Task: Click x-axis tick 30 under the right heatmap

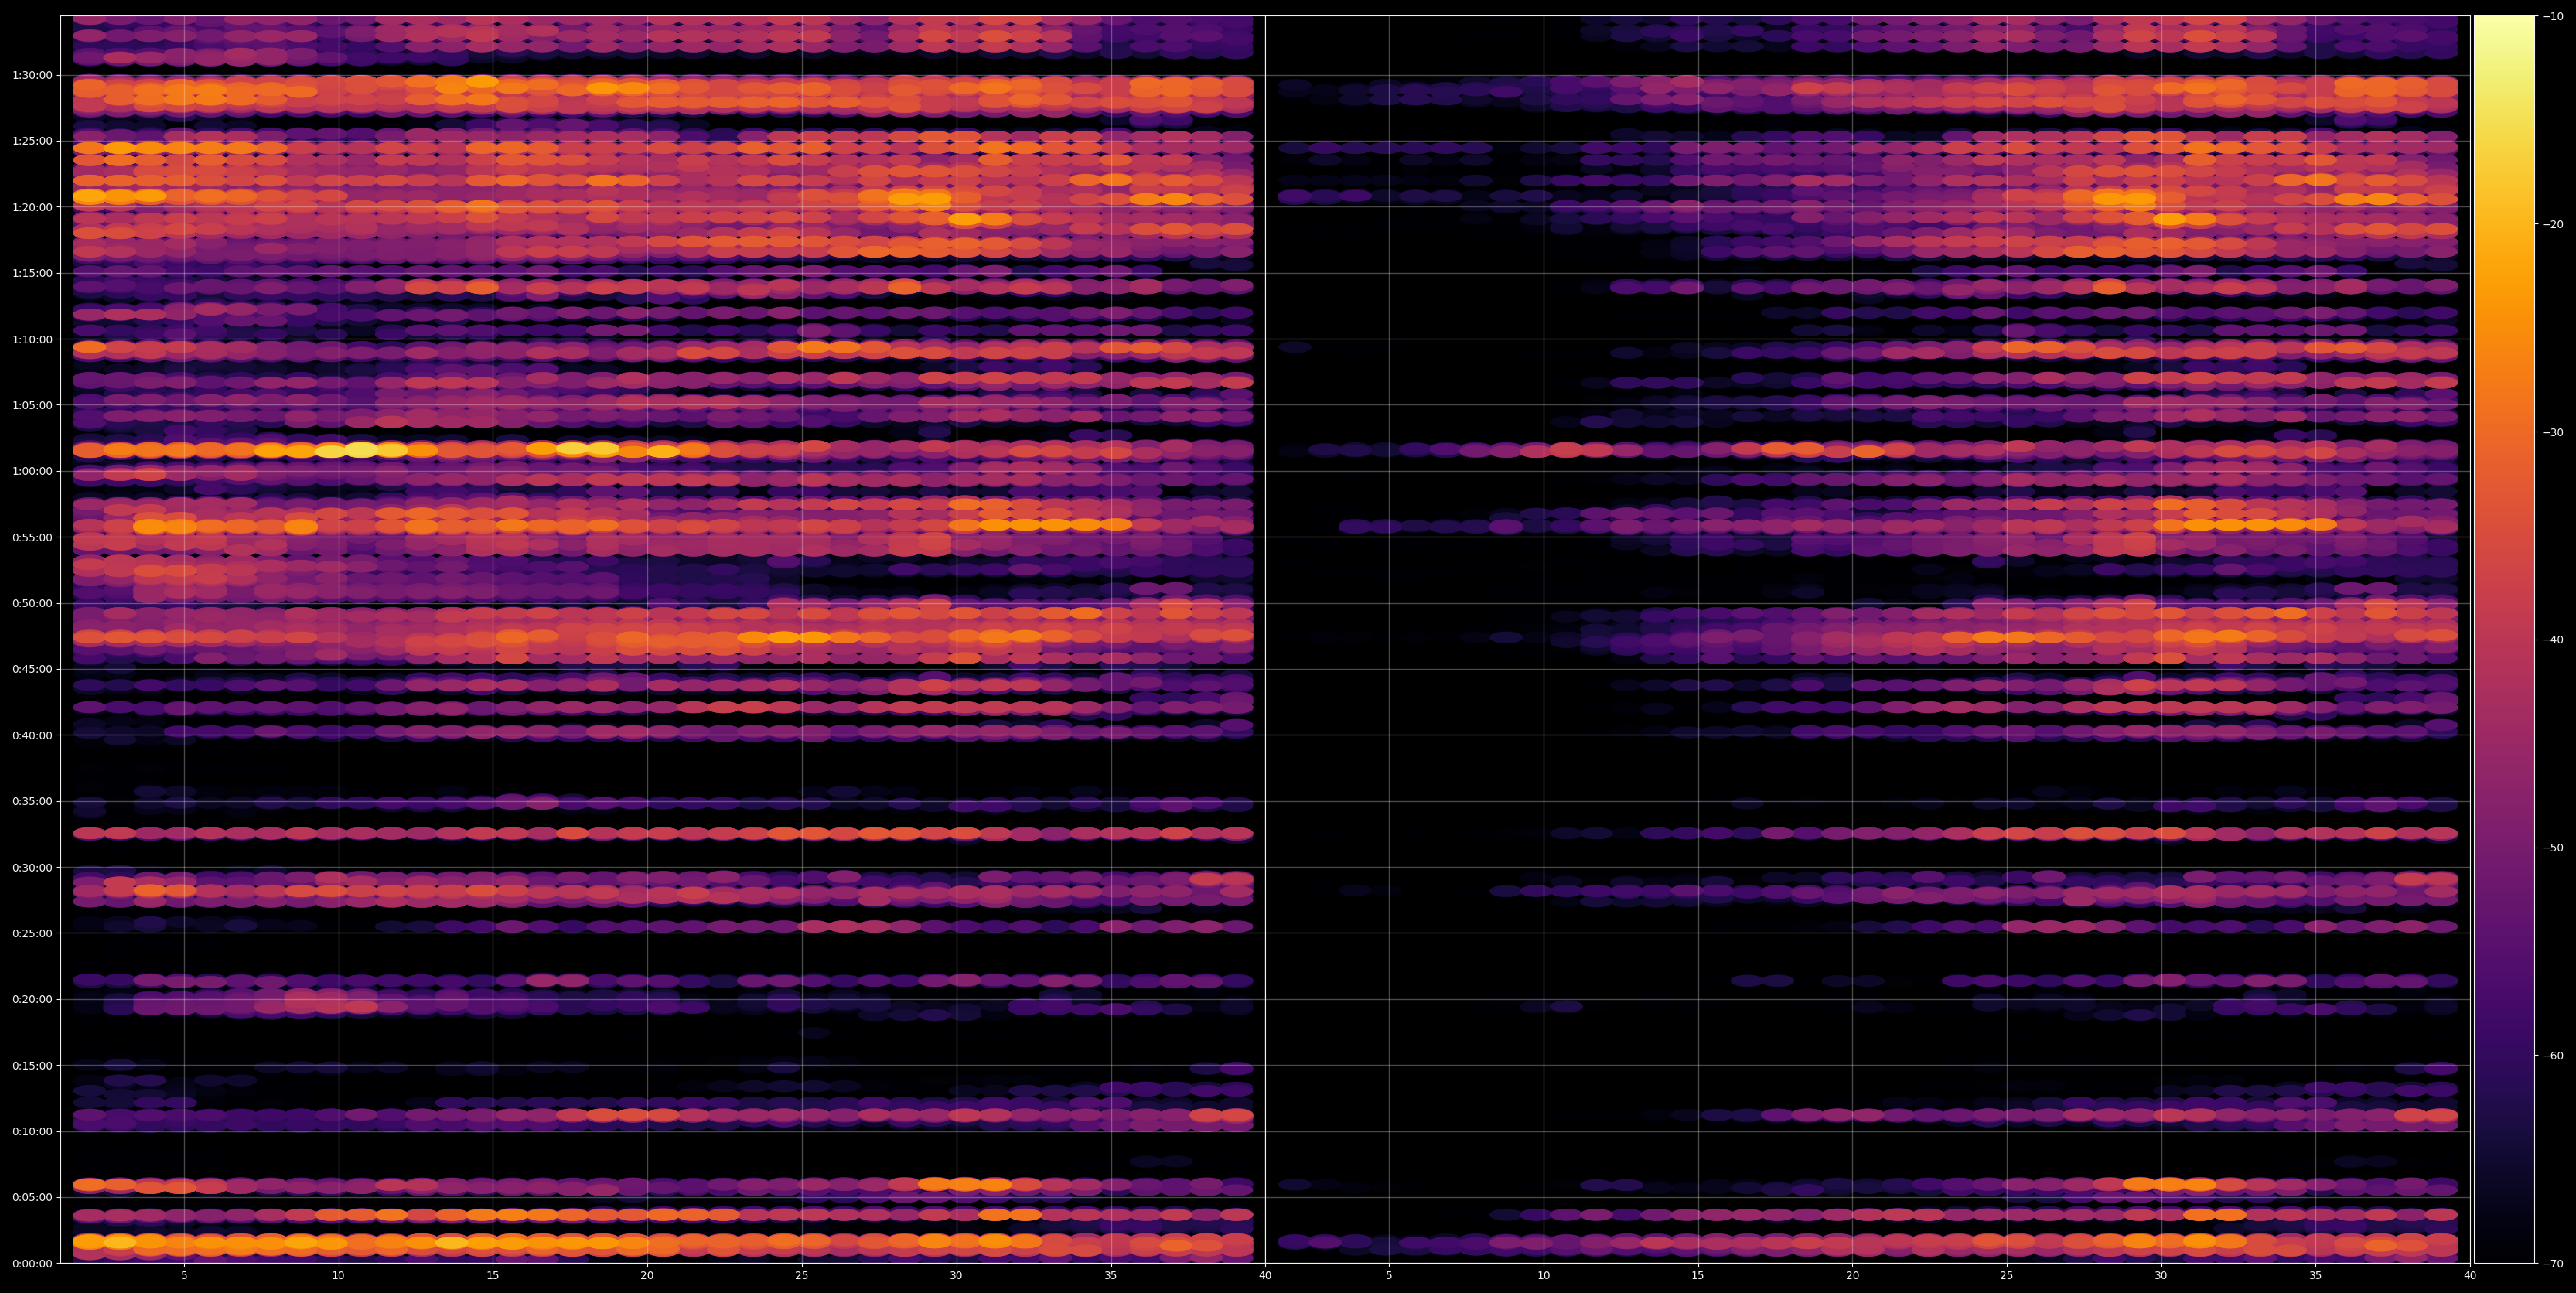Action: pos(2161,1276)
